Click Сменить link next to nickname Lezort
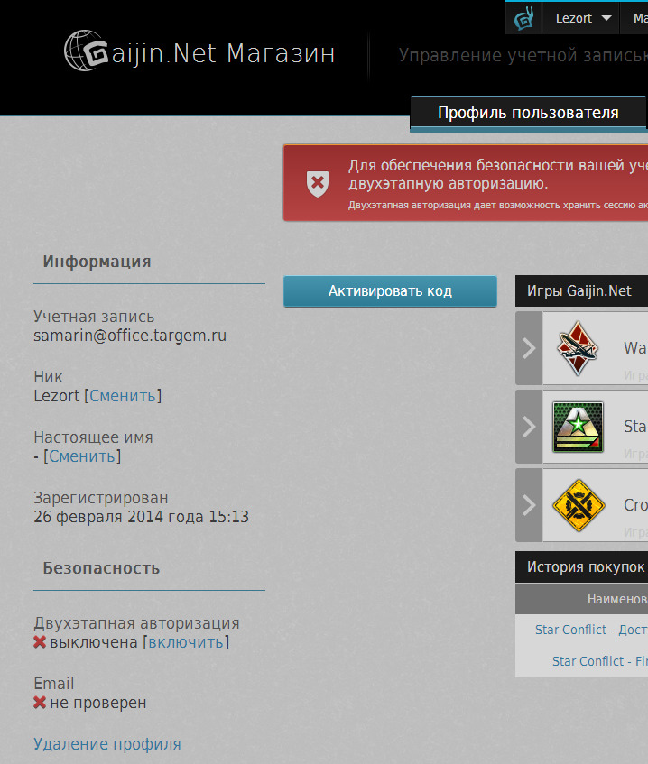The width and height of the screenshot is (648, 764). tap(123, 396)
